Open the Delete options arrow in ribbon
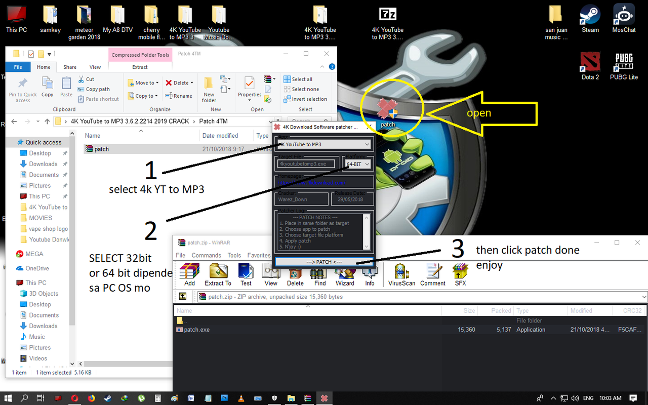Viewport: 648px width, 405px height. [192, 83]
